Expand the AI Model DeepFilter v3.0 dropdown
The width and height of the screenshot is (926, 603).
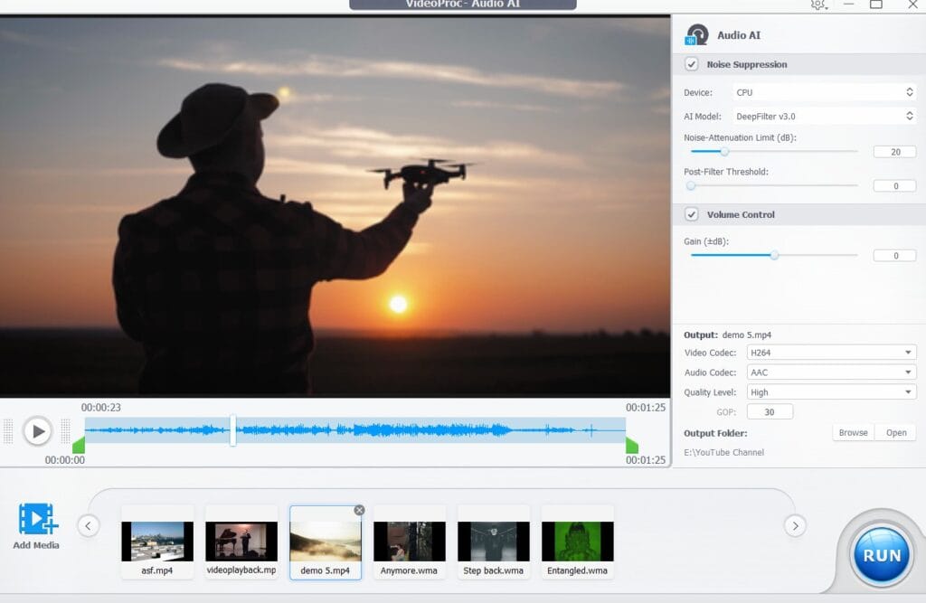pos(823,116)
